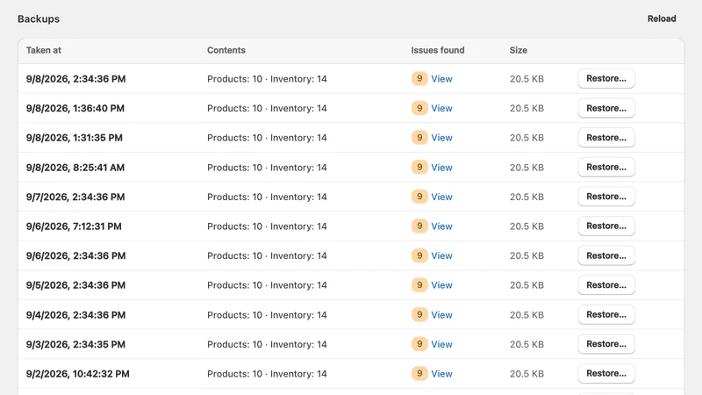
Task: Click issue count badge on 9/3/2026, 2:34:35 PM row
Action: [419, 344]
